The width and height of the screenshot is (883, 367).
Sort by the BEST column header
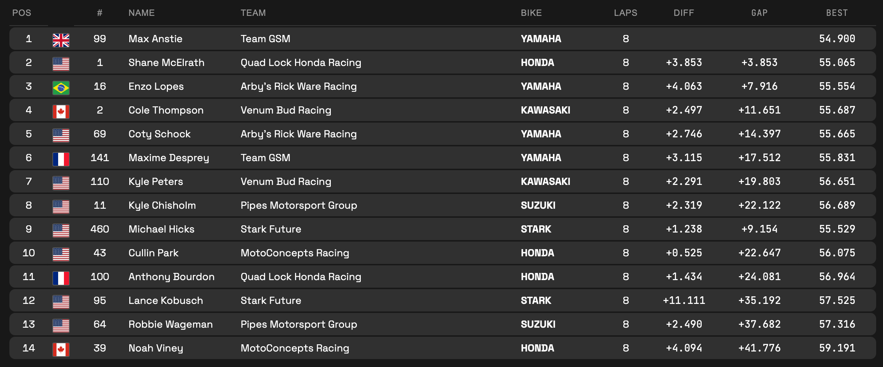pyautogui.click(x=837, y=13)
